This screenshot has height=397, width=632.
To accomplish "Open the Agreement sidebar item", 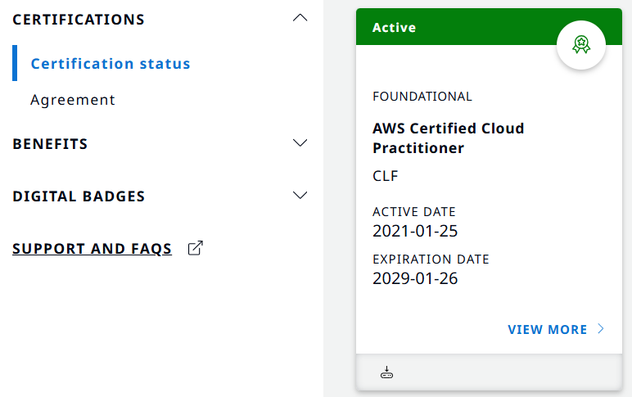I will 73,100.
